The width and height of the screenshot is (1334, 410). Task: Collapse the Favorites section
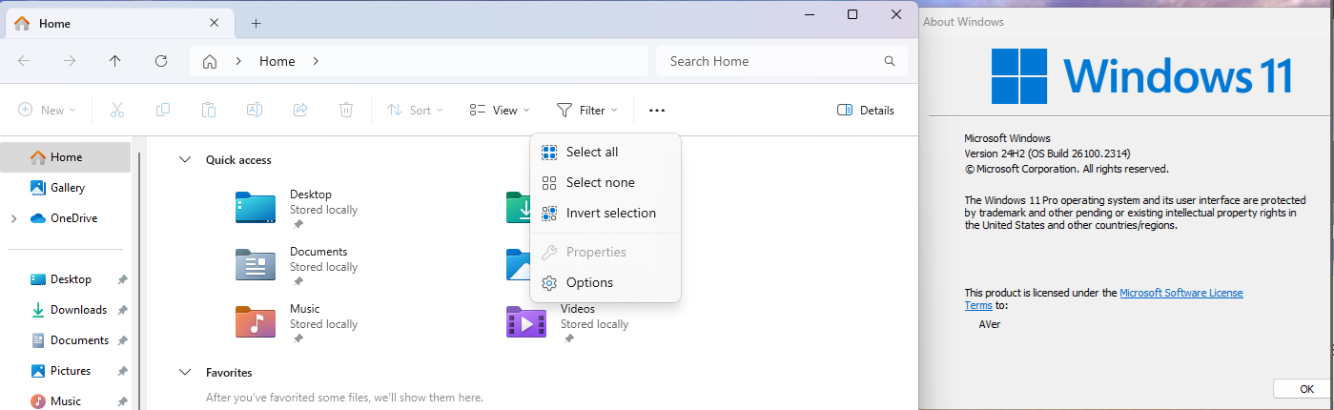184,373
